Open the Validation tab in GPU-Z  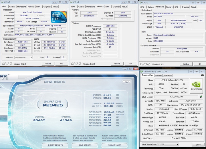click(x=168, y=75)
